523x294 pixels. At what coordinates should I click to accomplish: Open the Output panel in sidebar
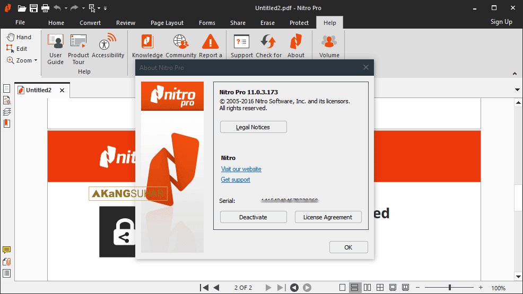[x=7, y=273]
